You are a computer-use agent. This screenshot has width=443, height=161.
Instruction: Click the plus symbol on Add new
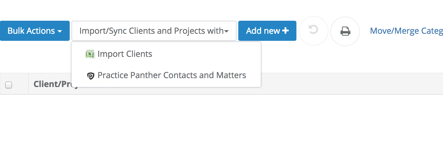click(285, 31)
